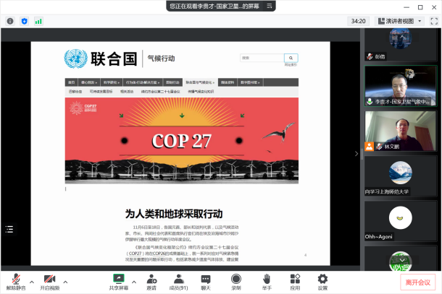Open the 聊天 chat panel
442x294 pixels.
(206, 282)
